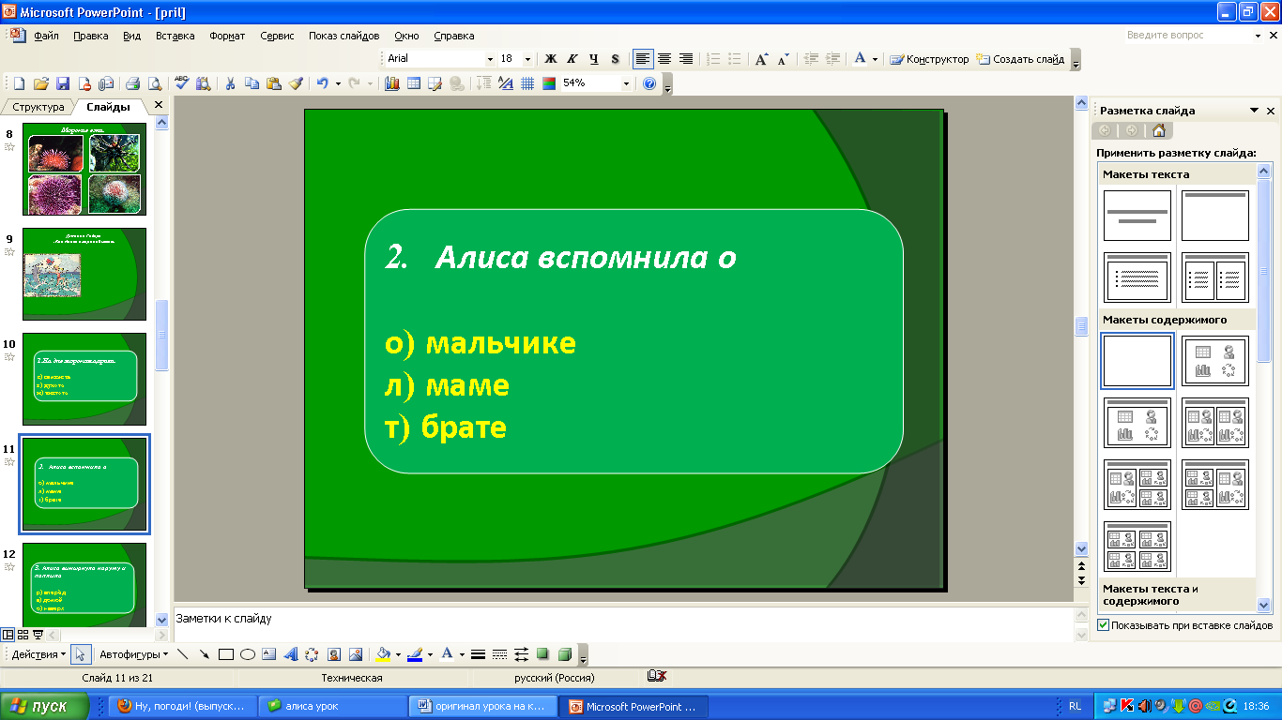Screen dimensions: 1282x720
Task: Insert WordArt from the drawing toolbar
Action: 290,654
